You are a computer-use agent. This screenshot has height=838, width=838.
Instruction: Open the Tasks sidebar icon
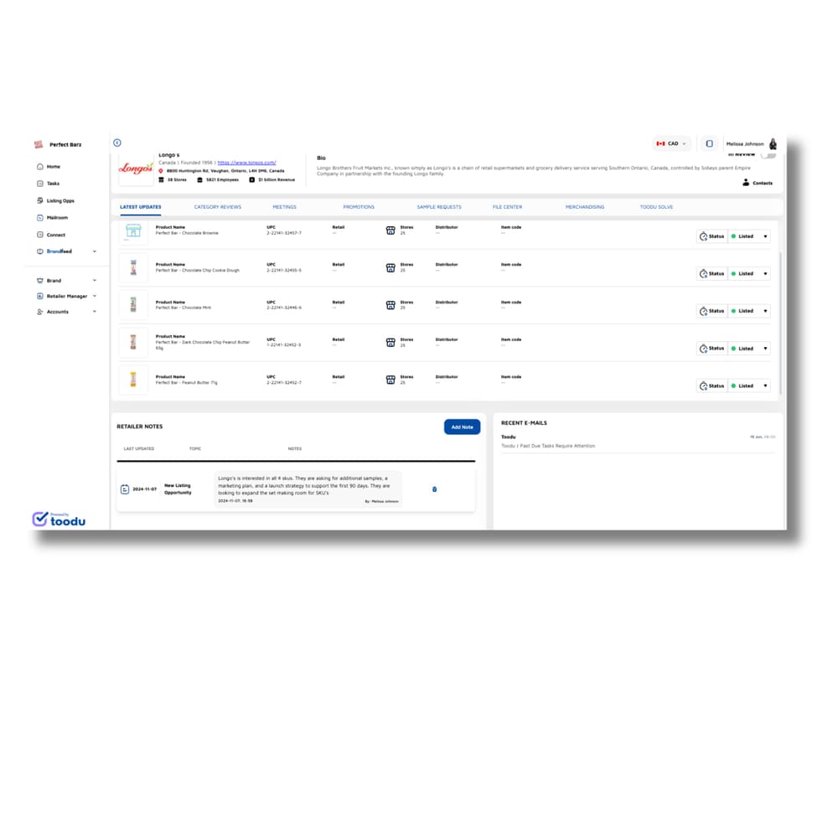click(40, 184)
